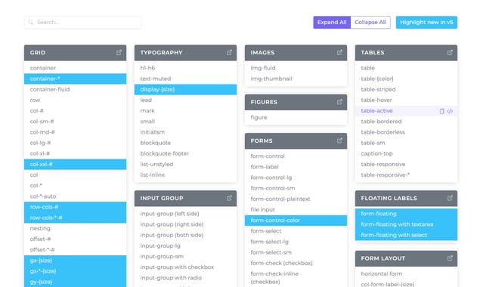Viewport: 480px width, 287px height.
Task: Select the col-*-auto item
Action: [76, 196]
